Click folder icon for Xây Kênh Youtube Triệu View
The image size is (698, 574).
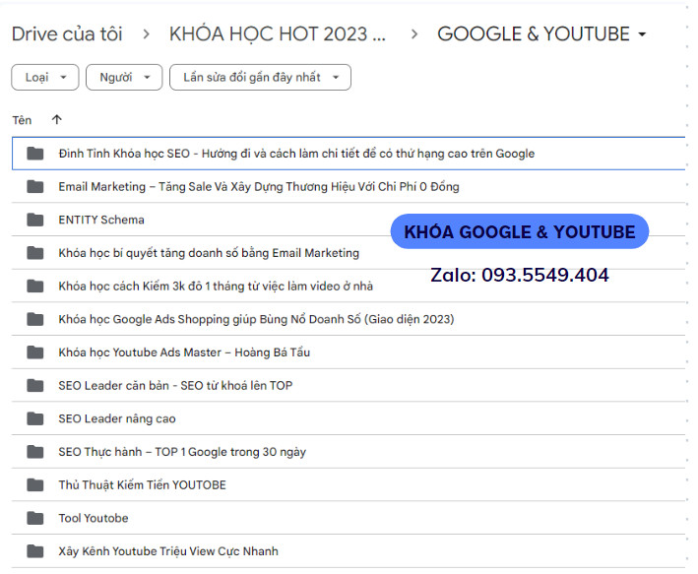click(x=36, y=551)
